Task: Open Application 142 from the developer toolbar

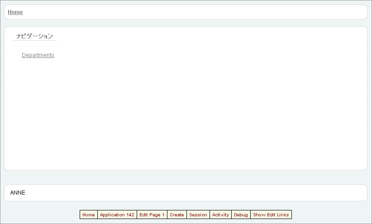Action: click(117, 215)
